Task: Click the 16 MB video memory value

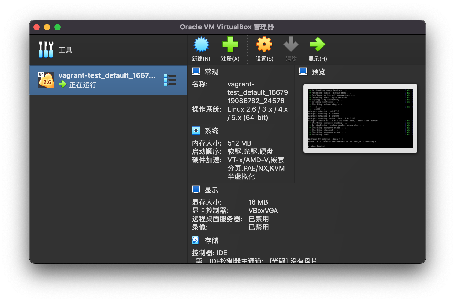Action: point(258,202)
